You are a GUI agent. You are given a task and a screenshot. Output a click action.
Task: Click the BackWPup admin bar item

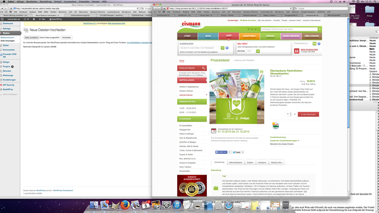pyautogui.click(x=56, y=19)
